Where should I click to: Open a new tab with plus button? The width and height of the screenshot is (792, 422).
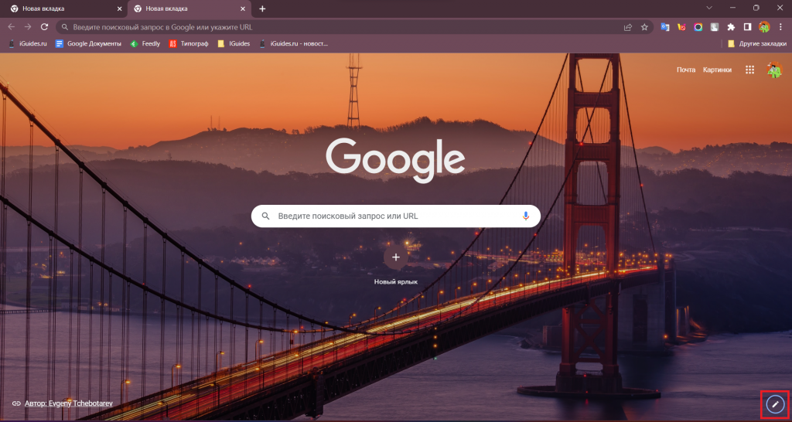pyautogui.click(x=262, y=9)
